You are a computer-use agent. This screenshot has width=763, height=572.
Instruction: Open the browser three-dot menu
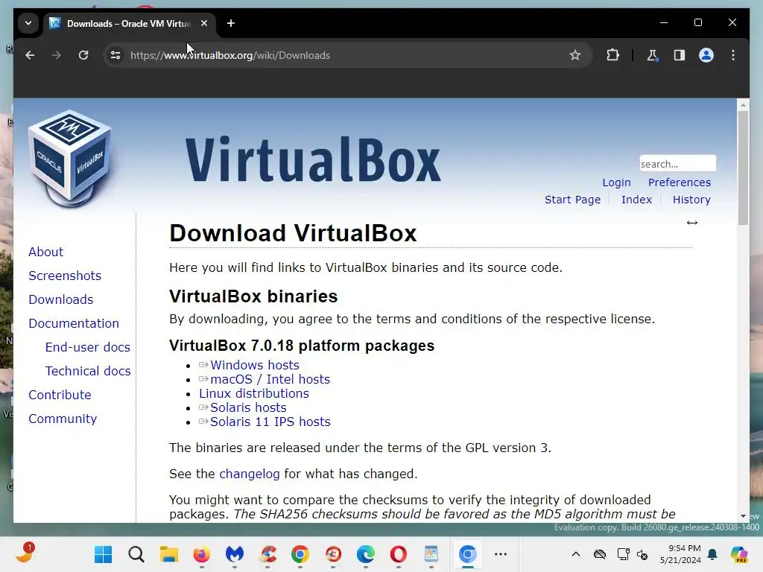click(x=733, y=55)
